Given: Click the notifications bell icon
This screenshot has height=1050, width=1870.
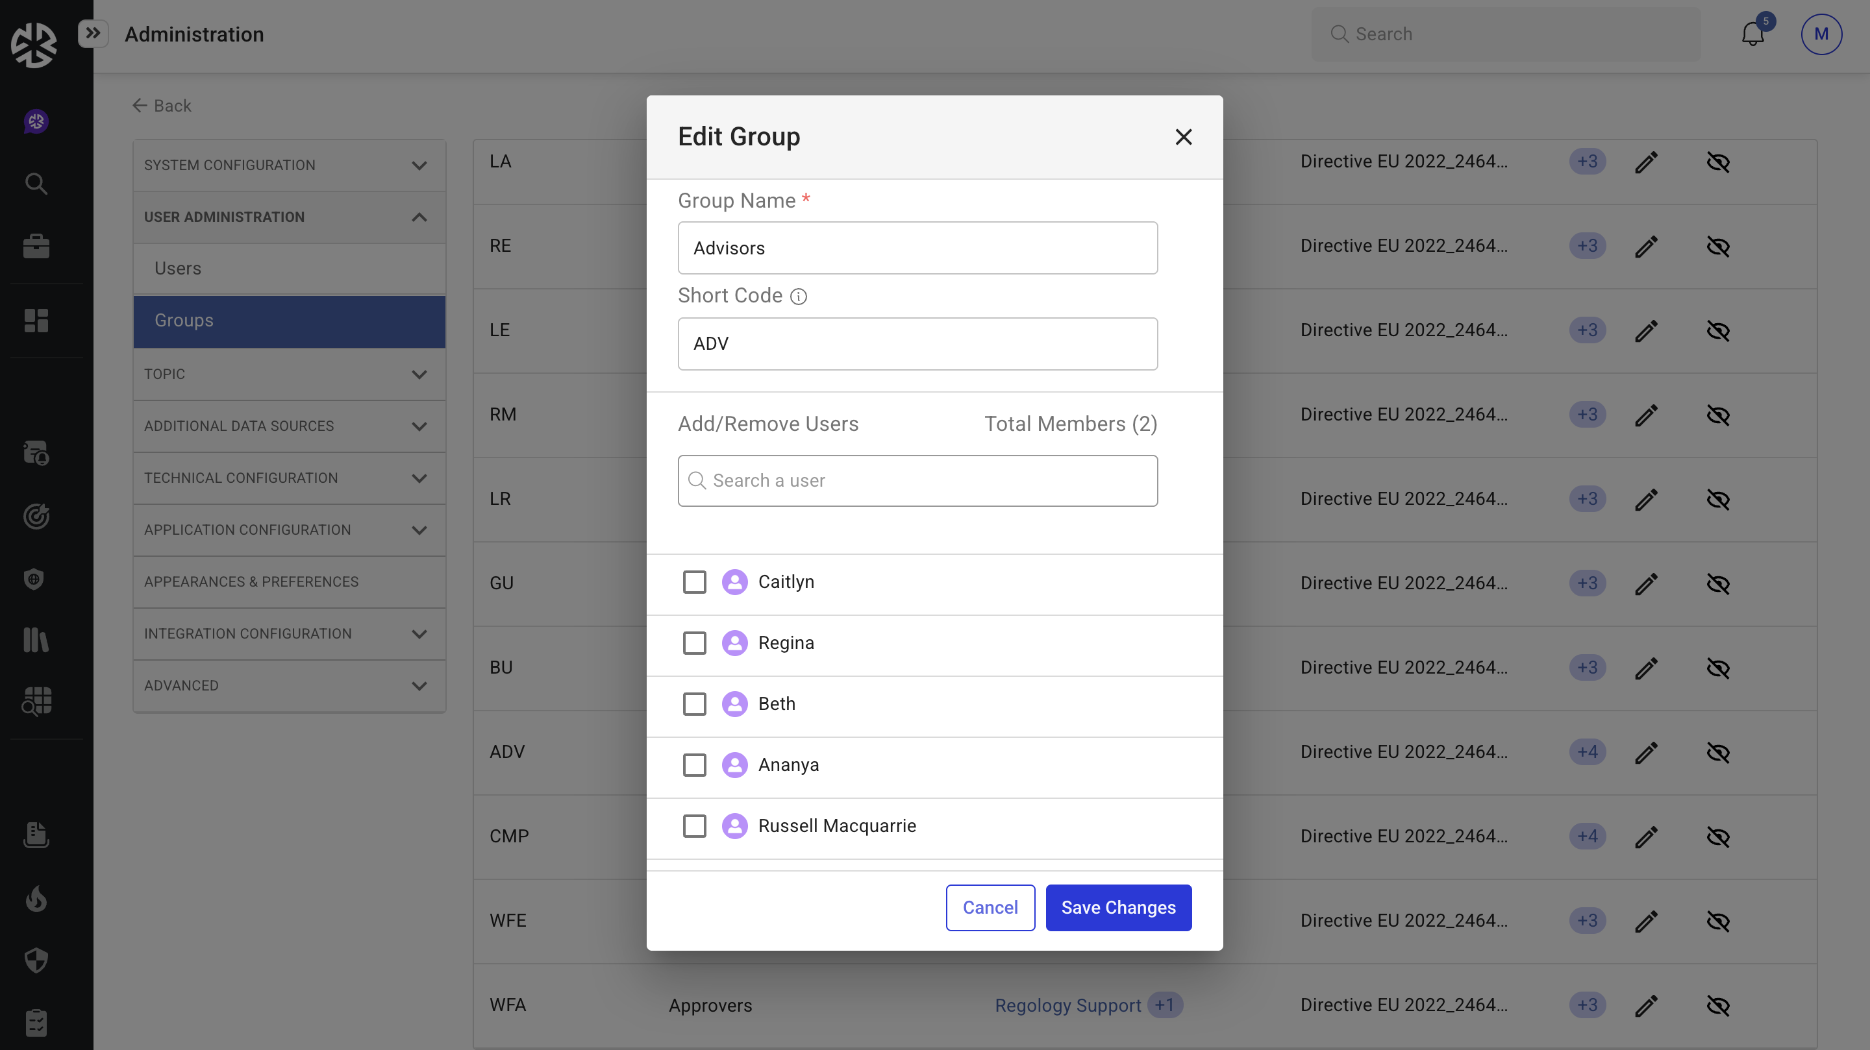Looking at the screenshot, I should point(1752,34).
